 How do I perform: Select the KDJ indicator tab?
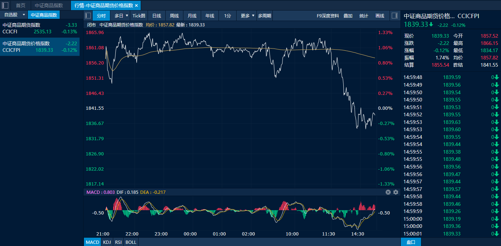tap(107, 242)
